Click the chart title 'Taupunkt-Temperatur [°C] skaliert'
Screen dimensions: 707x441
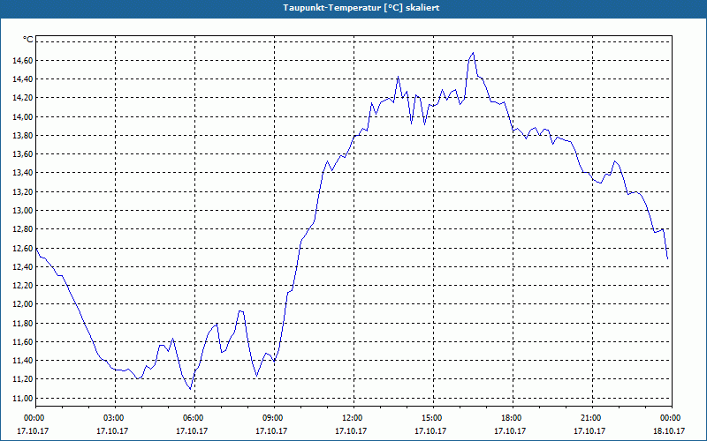[361, 8]
